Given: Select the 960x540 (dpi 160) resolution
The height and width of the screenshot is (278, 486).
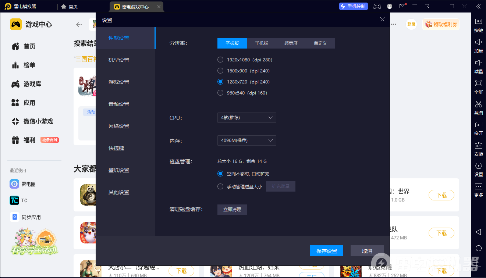Looking at the screenshot, I should 242,93.
